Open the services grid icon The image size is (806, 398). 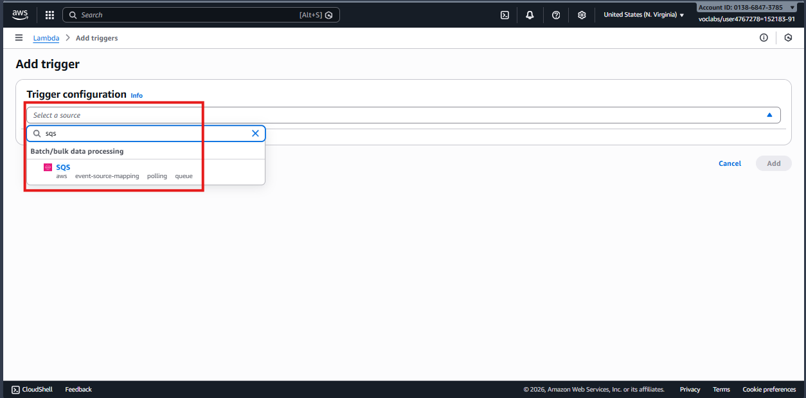tap(49, 14)
